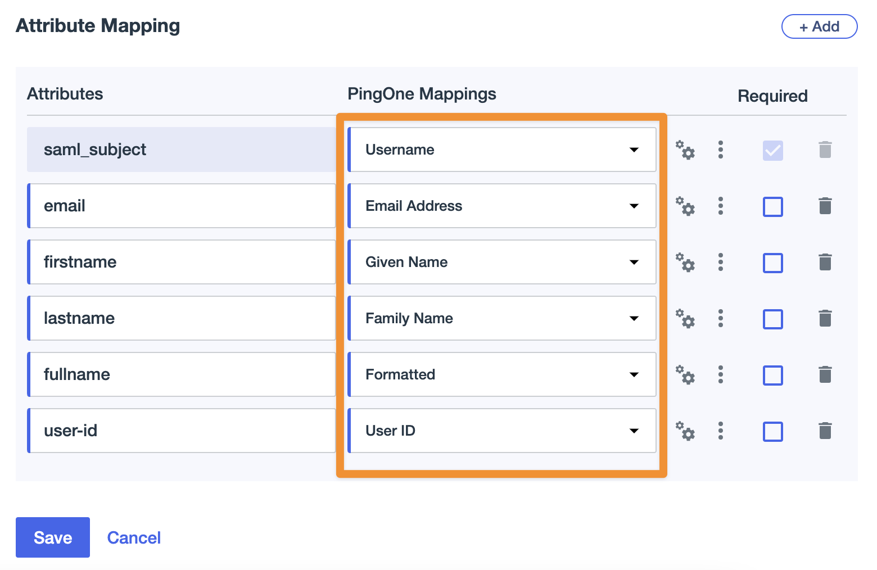Viewport: 877px width, 570px height.
Task: Edit the lastname attribute name field
Action: [x=182, y=318]
